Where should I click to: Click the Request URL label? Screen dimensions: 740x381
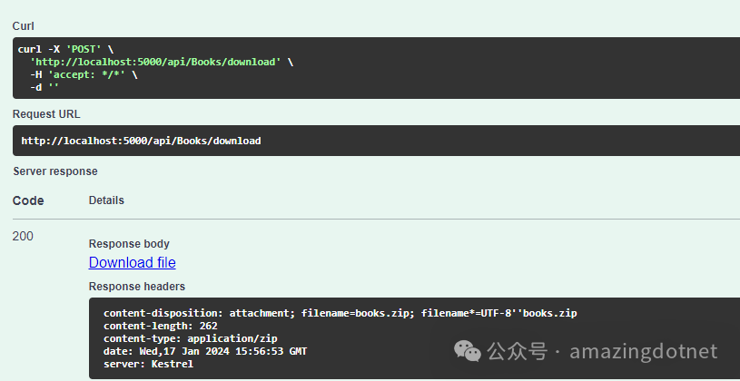click(x=46, y=114)
